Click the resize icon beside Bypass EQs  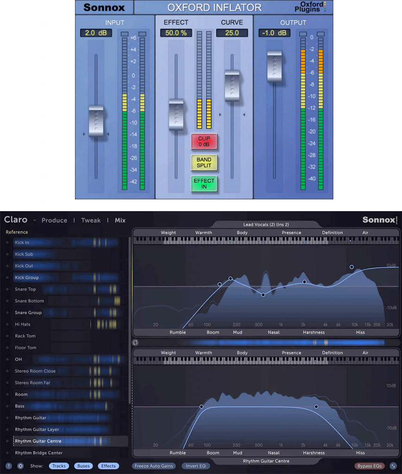click(393, 466)
